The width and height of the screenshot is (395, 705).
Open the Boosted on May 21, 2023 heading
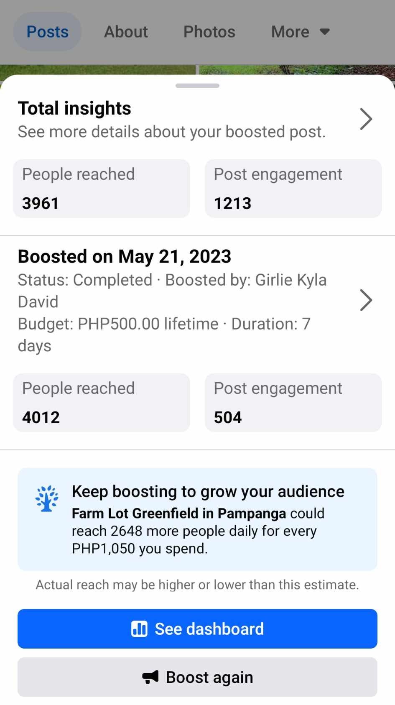click(124, 256)
